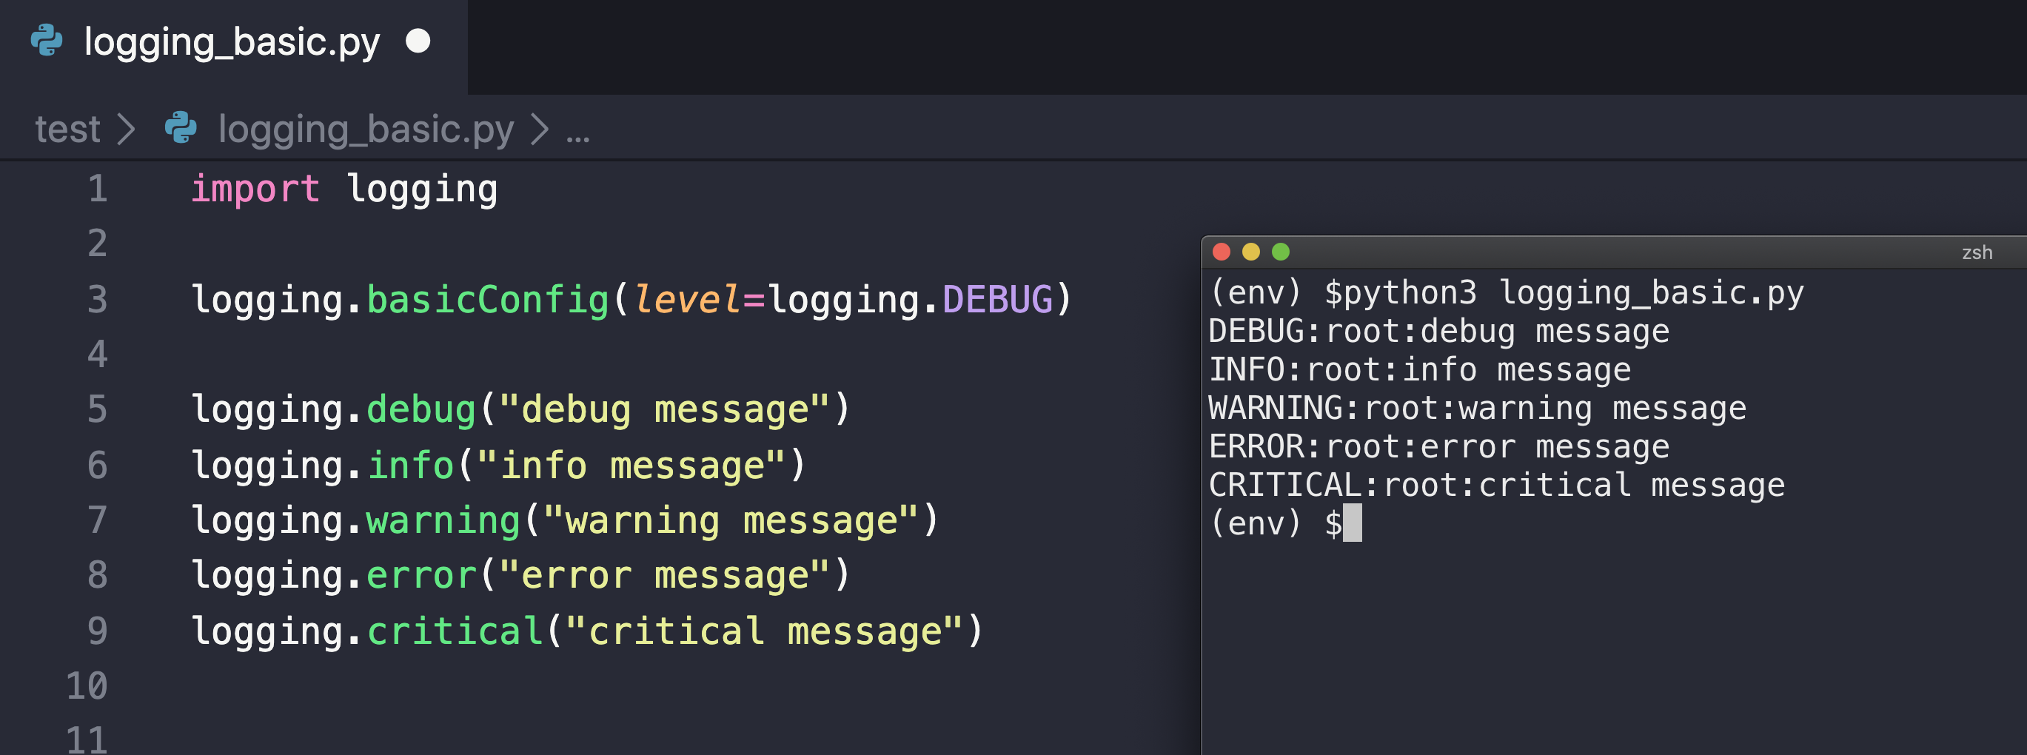Click line number 9 in the gutter
2027x755 pixels.
pos(97,631)
